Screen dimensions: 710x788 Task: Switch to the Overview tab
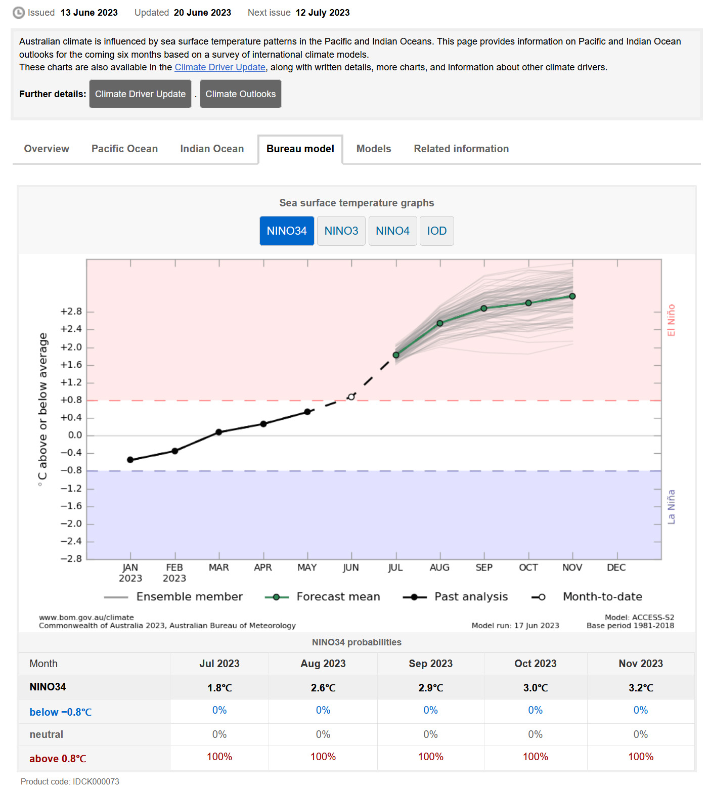(47, 149)
